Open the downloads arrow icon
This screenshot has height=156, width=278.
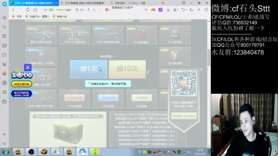coord(168,10)
